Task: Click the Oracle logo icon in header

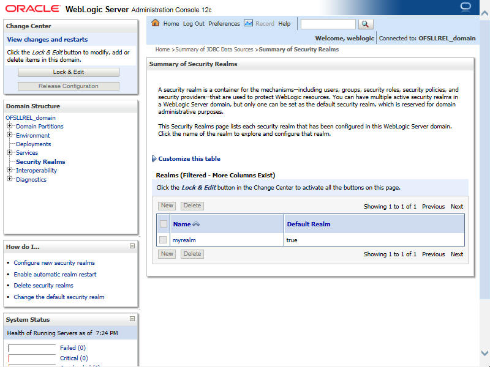Action: click(466, 7)
